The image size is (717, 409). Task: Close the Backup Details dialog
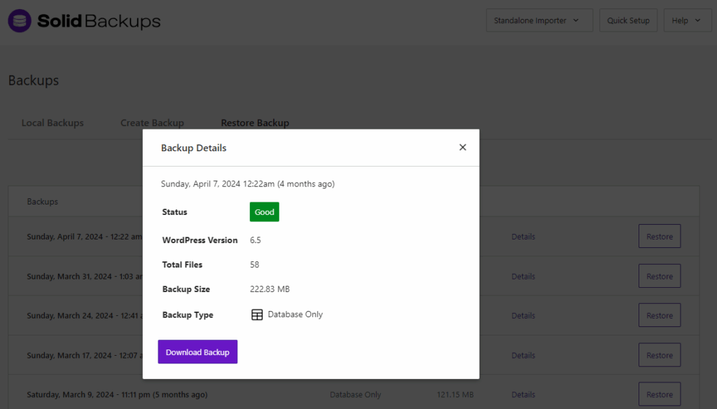(462, 147)
